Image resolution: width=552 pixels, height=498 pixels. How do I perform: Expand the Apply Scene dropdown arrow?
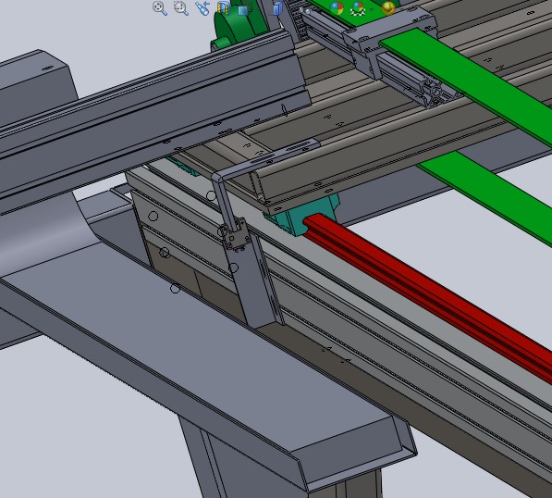[372, 9]
